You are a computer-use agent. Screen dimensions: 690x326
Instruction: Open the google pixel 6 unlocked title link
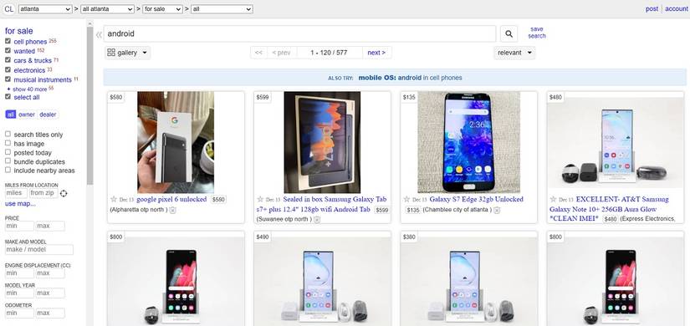pyautogui.click(x=171, y=199)
